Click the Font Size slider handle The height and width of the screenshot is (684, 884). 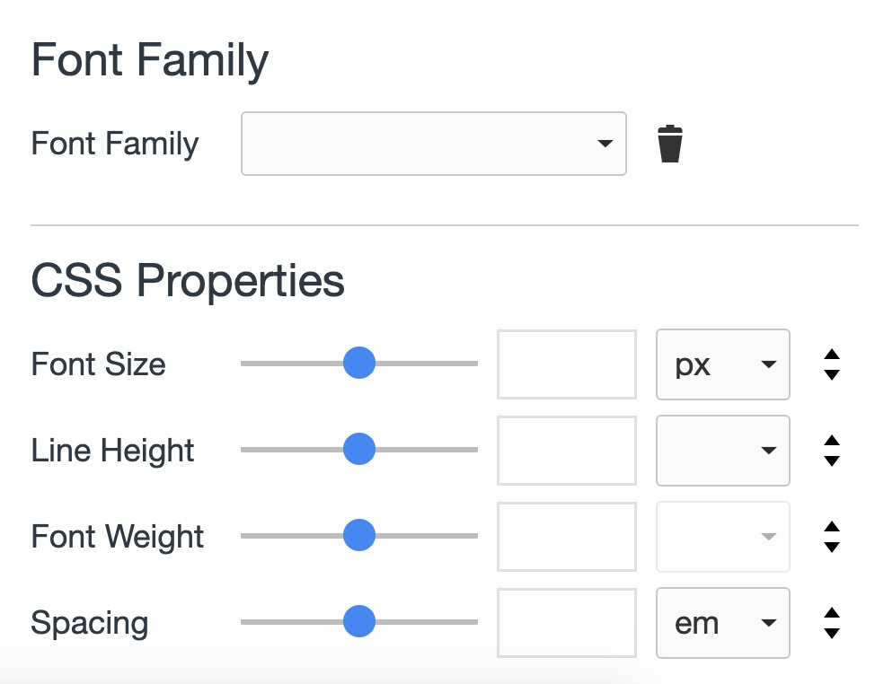359,364
